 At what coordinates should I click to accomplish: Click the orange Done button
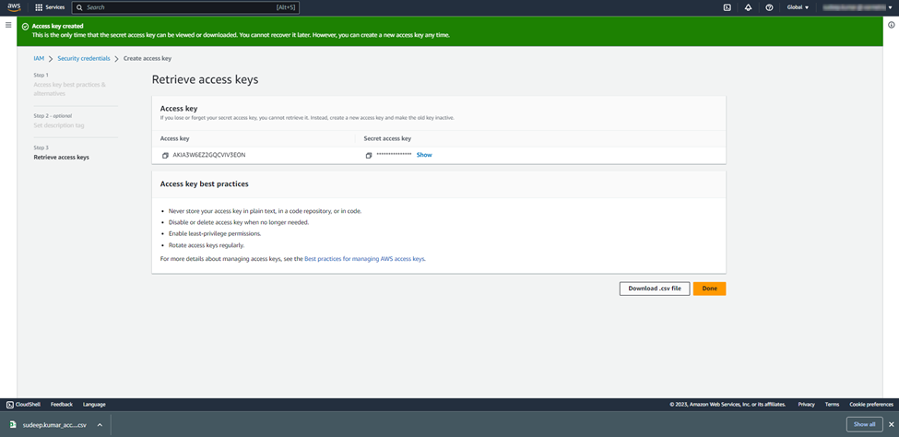coord(709,289)
